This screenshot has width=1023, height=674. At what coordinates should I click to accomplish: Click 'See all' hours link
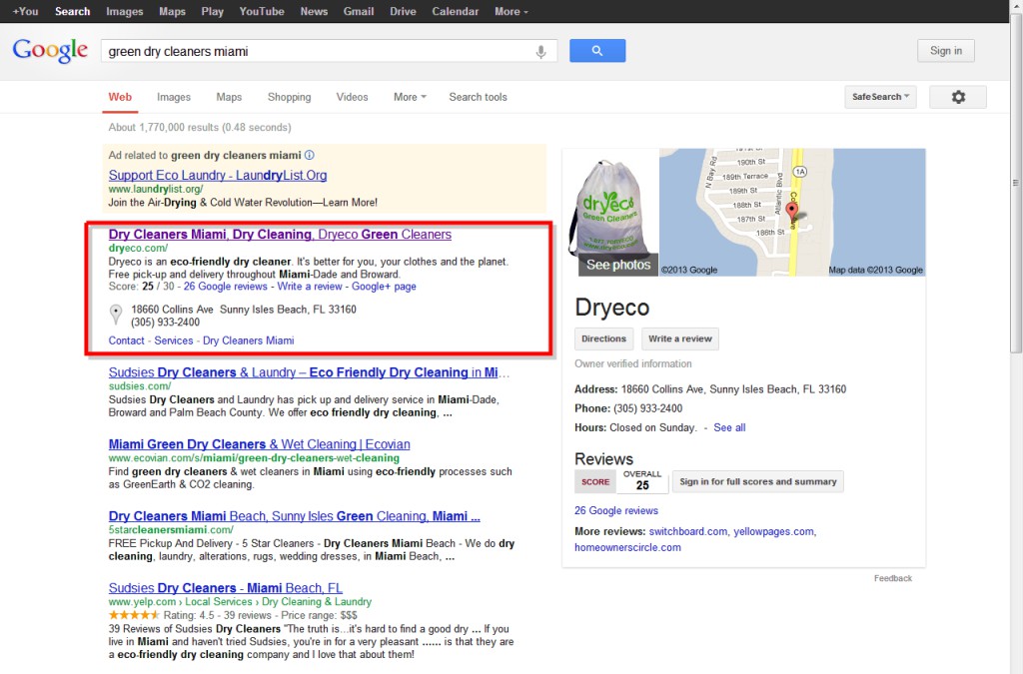729,427
